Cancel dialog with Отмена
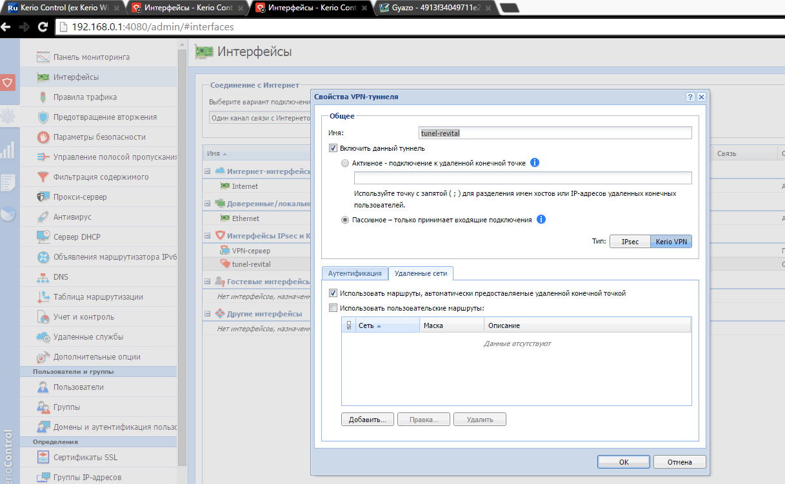 point(680,462)
